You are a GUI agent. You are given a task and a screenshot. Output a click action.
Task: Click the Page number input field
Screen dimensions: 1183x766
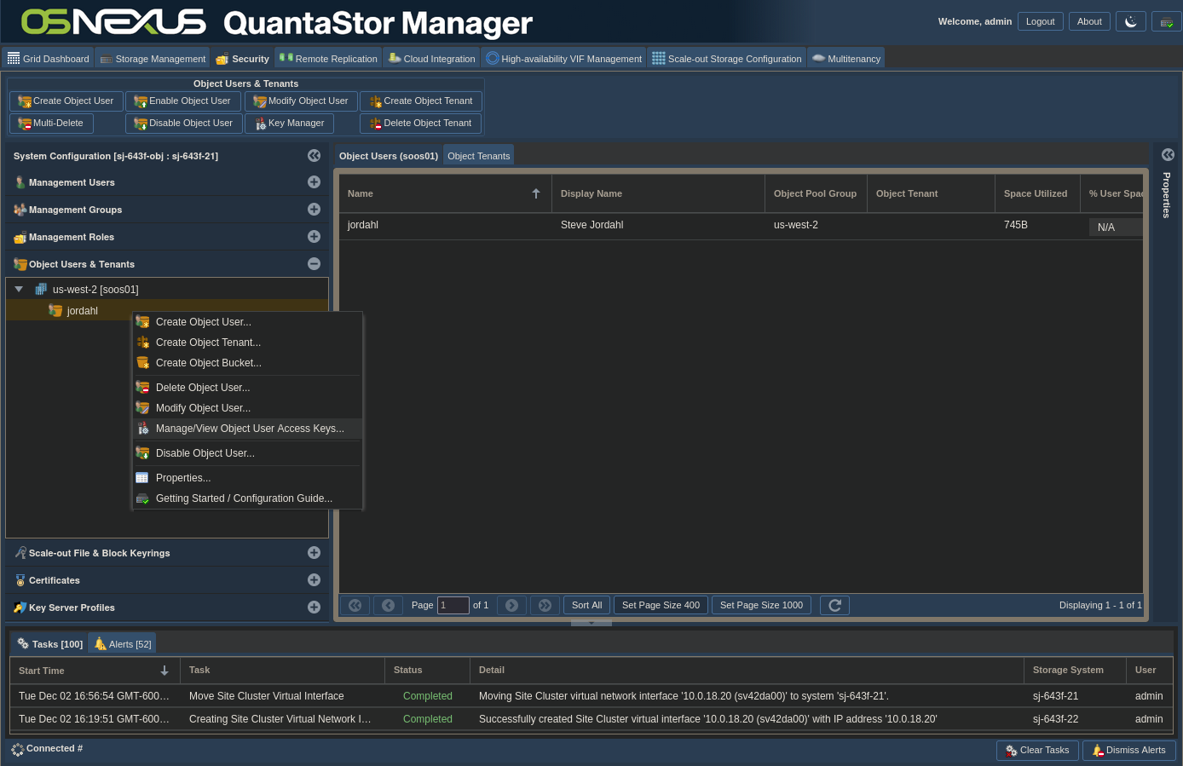coord(453,605)
